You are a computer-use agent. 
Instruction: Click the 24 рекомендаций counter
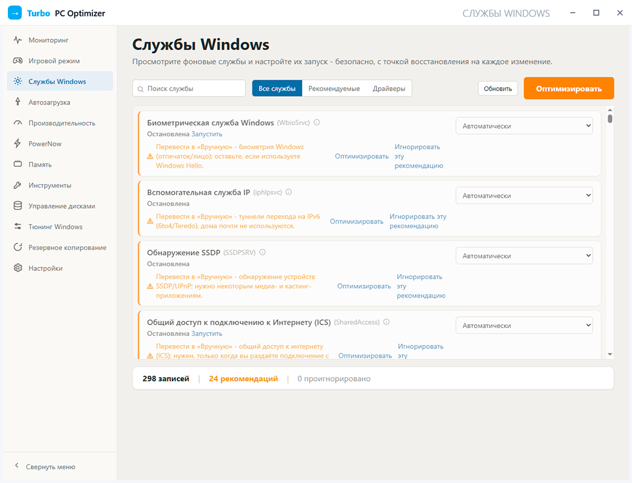point(243,379)
